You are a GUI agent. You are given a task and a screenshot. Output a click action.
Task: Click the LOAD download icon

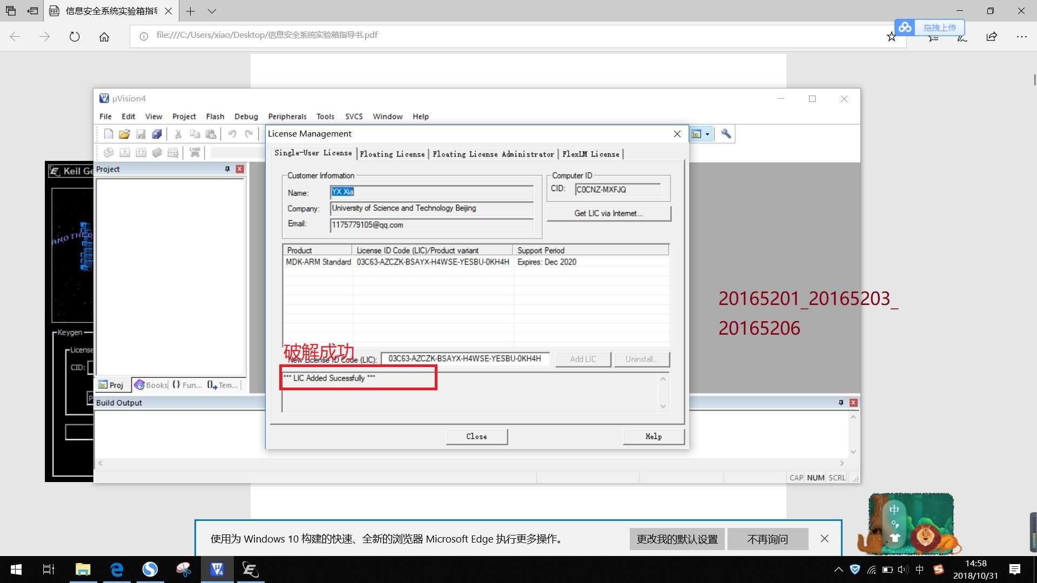point(195,153)
